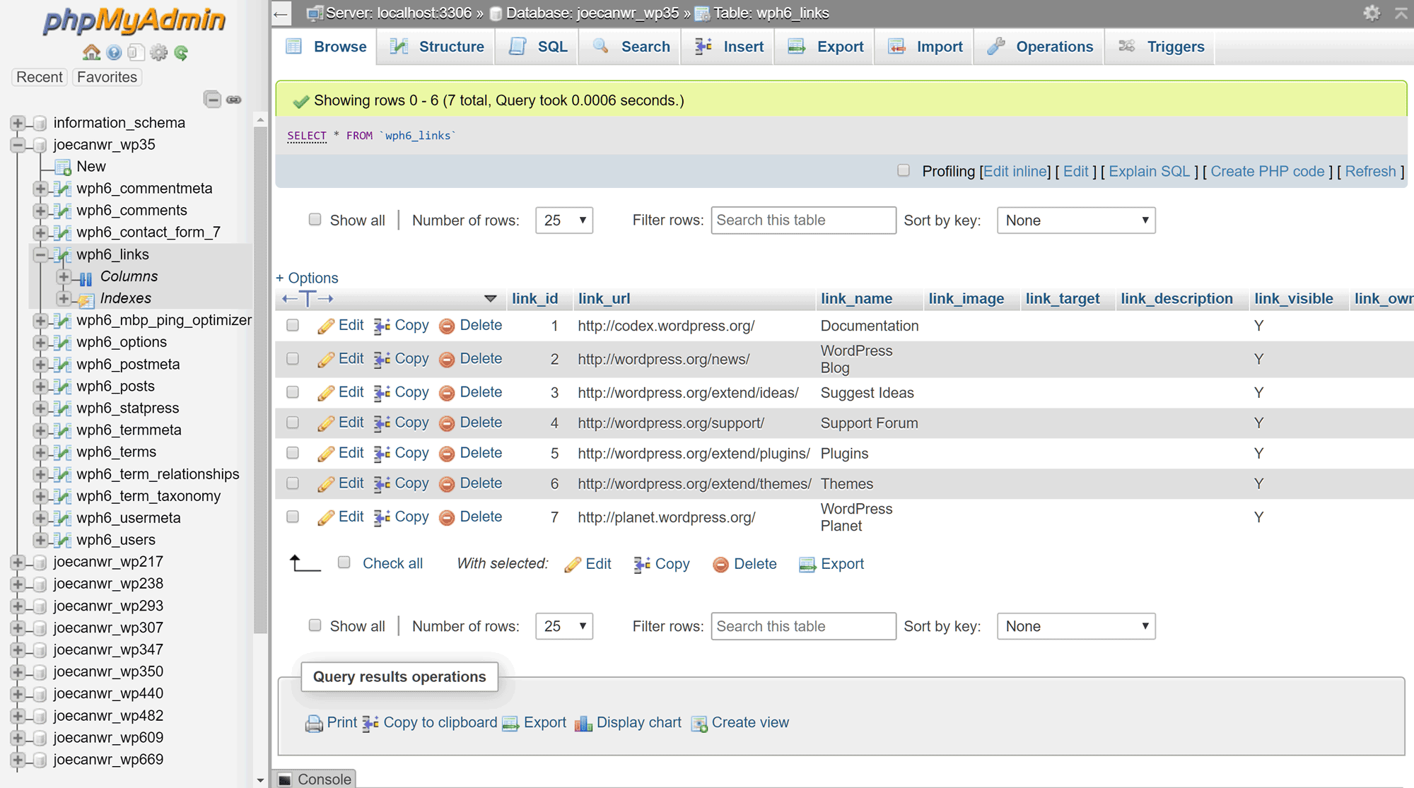This screenshot has height=788, width=1414.
Task: Open the Export tab
Action: pyautogui.click(x=824, y=47)
